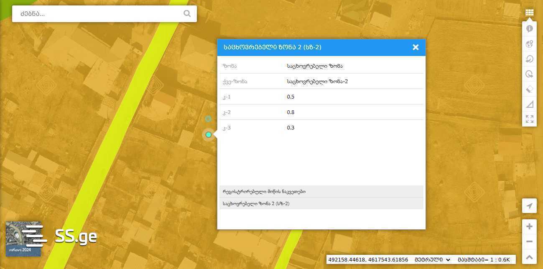Click the clockwise rotate arrow icon

point(529,74)
